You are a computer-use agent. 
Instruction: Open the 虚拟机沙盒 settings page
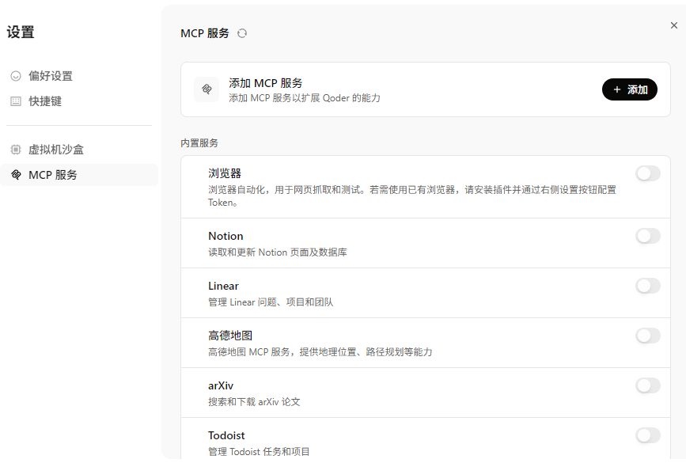pos(56,150)
